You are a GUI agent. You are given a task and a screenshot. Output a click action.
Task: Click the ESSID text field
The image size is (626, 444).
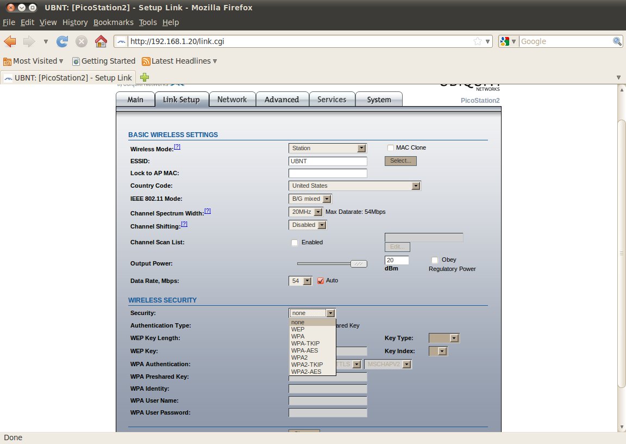click(x=328, y=161)
